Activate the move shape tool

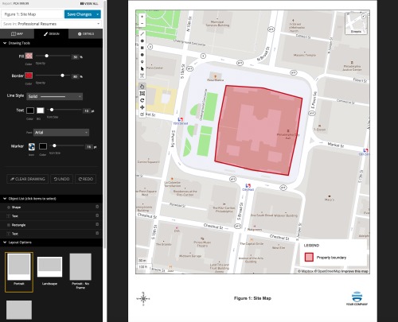[142, 107]
